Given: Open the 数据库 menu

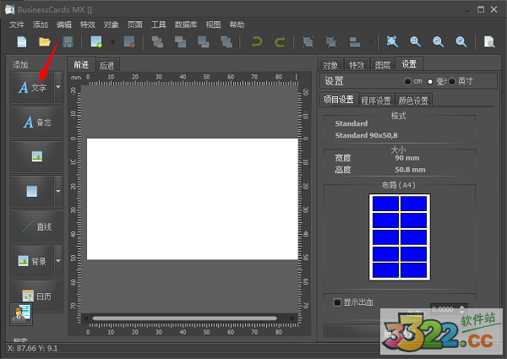Looking at the screenshot, I should tap(186, 24).
